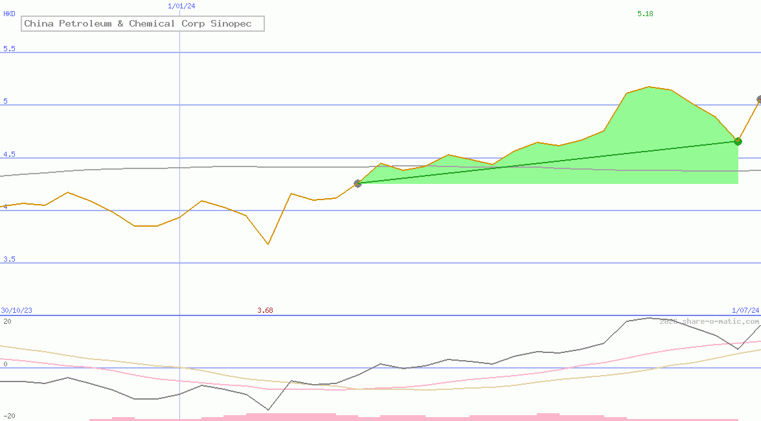Viewport: 761px width, 421px height.
Task: Click the 30/10/23 start date label
Action: pyautogui.click(x=16, y=310)
